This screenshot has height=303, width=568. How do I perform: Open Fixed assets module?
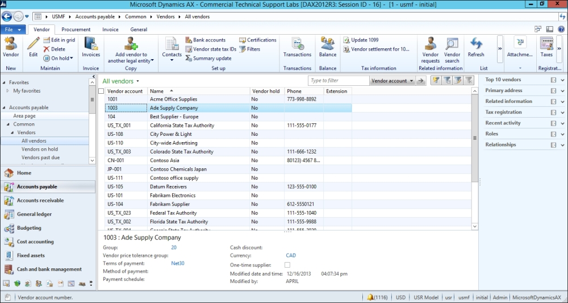pos(48,255)
